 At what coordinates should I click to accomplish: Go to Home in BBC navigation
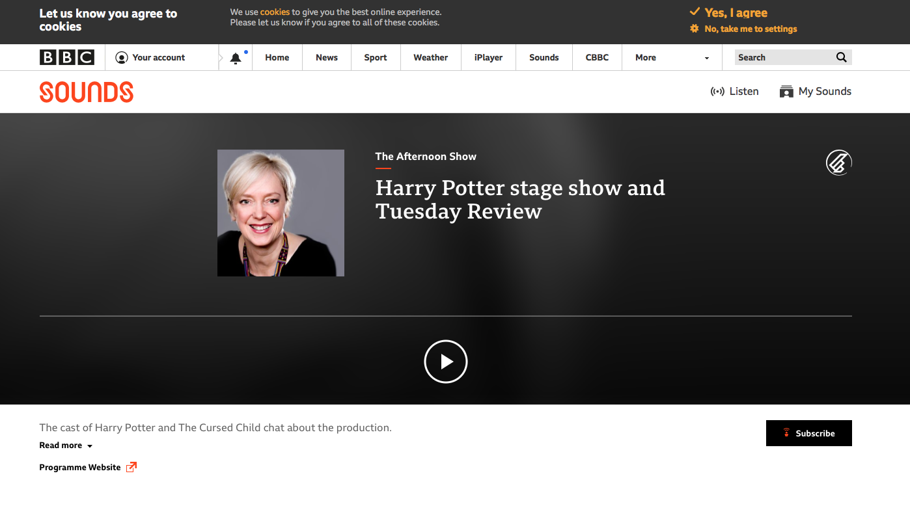[x=277, y=57]
